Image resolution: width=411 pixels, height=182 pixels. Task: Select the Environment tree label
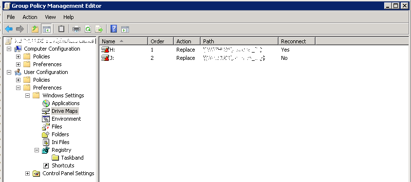(66, 119)
